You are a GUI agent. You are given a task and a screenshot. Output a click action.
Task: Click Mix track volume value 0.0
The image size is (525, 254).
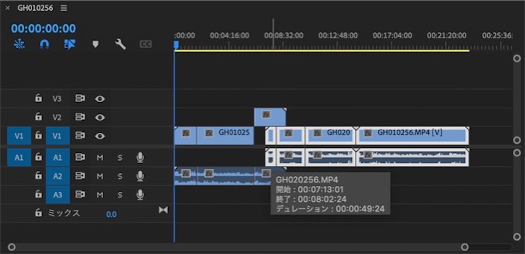click(x=111, y=214)
